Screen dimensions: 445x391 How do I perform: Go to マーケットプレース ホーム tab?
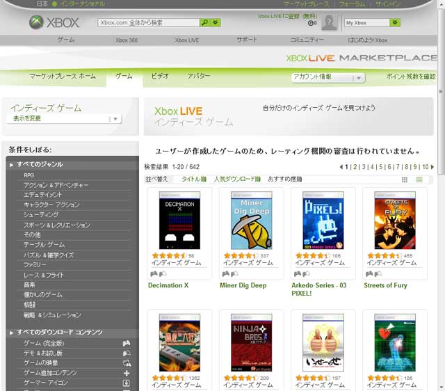63,76
